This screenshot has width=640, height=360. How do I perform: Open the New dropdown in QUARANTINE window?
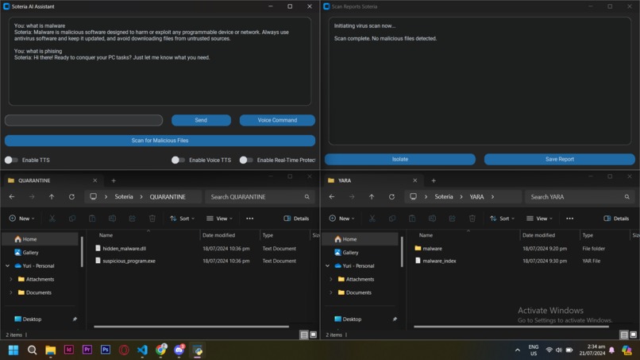tap(21, 219)
